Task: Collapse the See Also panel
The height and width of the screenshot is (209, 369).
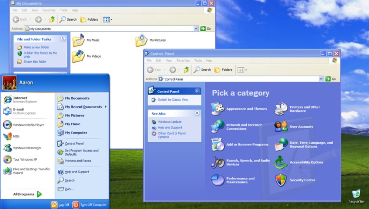Action: tap(197, 113)
